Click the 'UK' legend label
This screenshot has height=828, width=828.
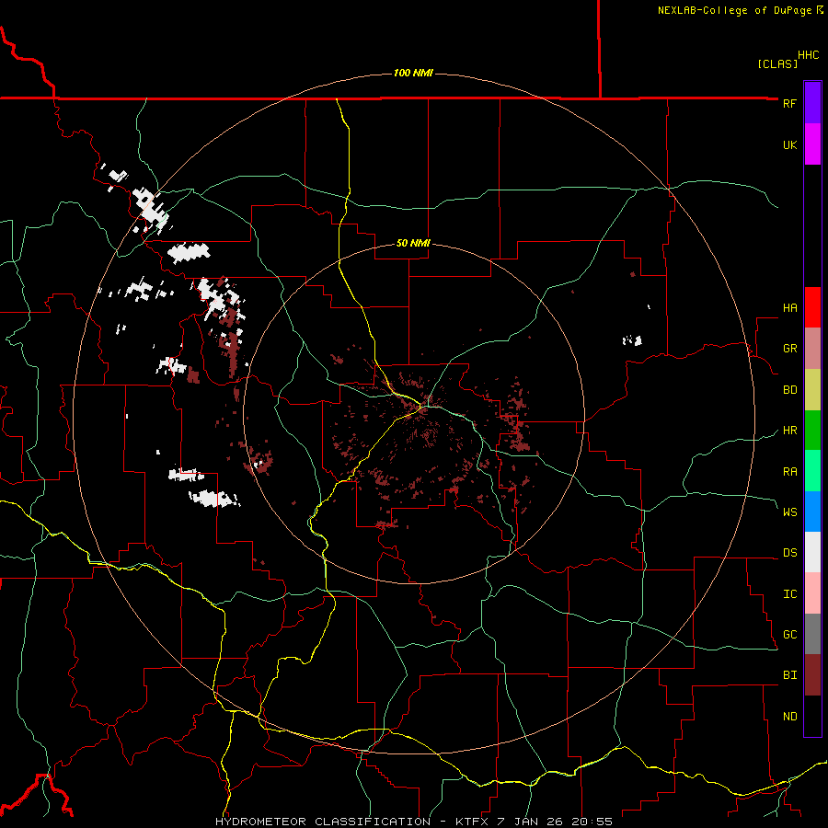pos(789,144)
